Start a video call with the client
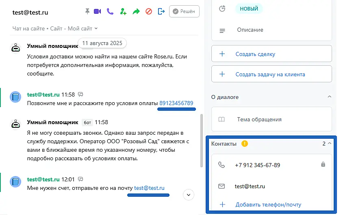Image resolution: width=339 pixels, height=215 pixels. [x=98, y=11]
